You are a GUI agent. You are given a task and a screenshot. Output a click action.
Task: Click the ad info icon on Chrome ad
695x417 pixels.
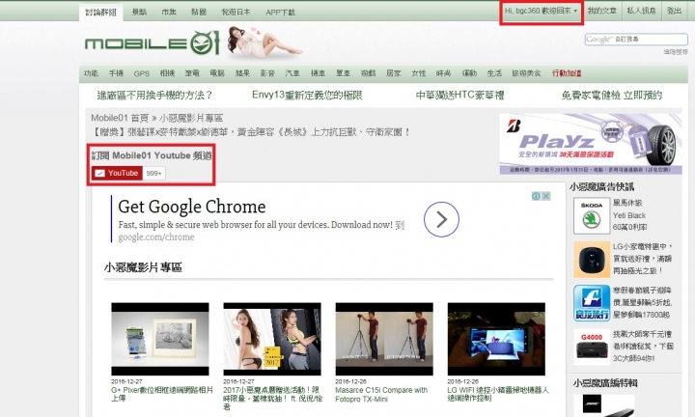coord(536,196)
